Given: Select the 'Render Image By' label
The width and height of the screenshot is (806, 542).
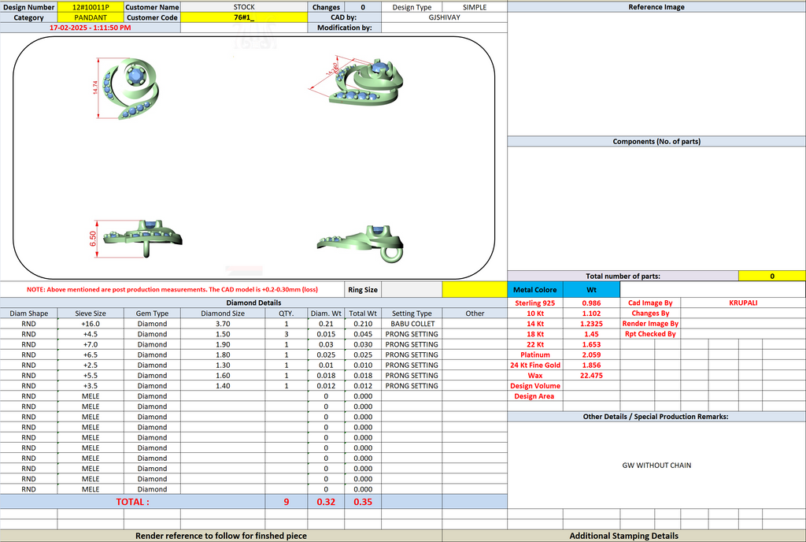Looking at the screenshot, I should point(650,324).
